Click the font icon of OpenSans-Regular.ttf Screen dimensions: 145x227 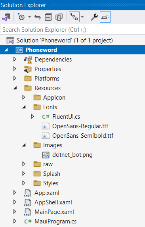[x=46, y=126]
